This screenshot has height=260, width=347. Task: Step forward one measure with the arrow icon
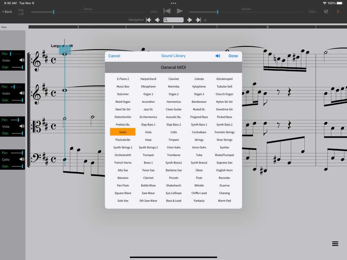pos(189,20)
